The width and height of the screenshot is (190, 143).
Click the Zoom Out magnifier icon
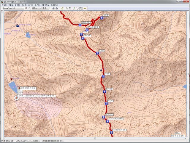coord(30,8)
